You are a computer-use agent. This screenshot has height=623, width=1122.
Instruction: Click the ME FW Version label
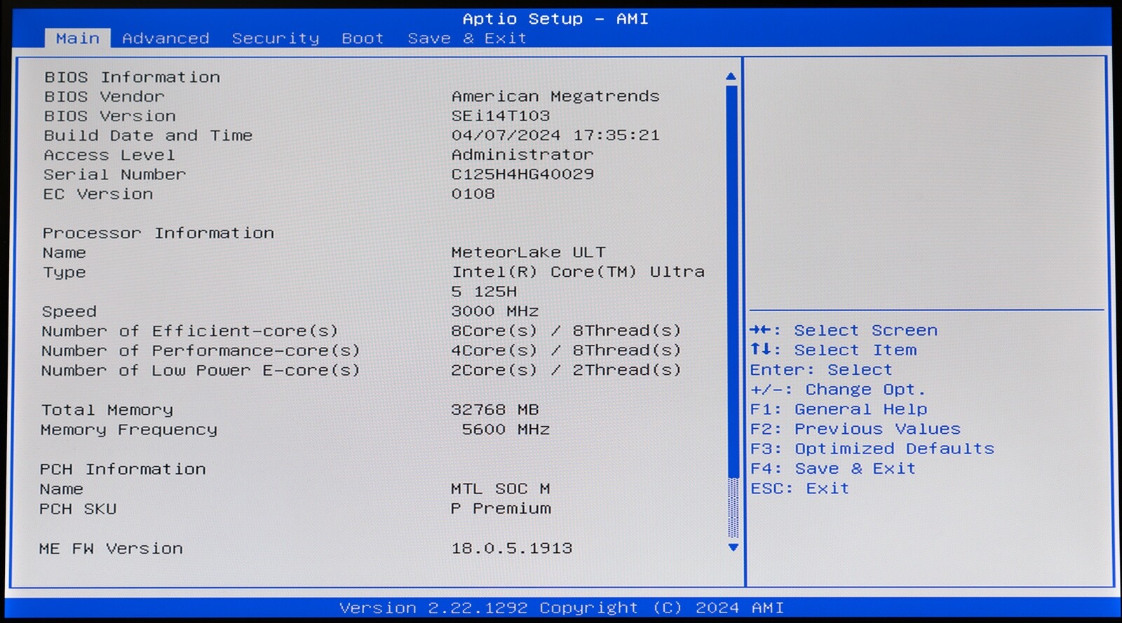[x=111, y=549]
